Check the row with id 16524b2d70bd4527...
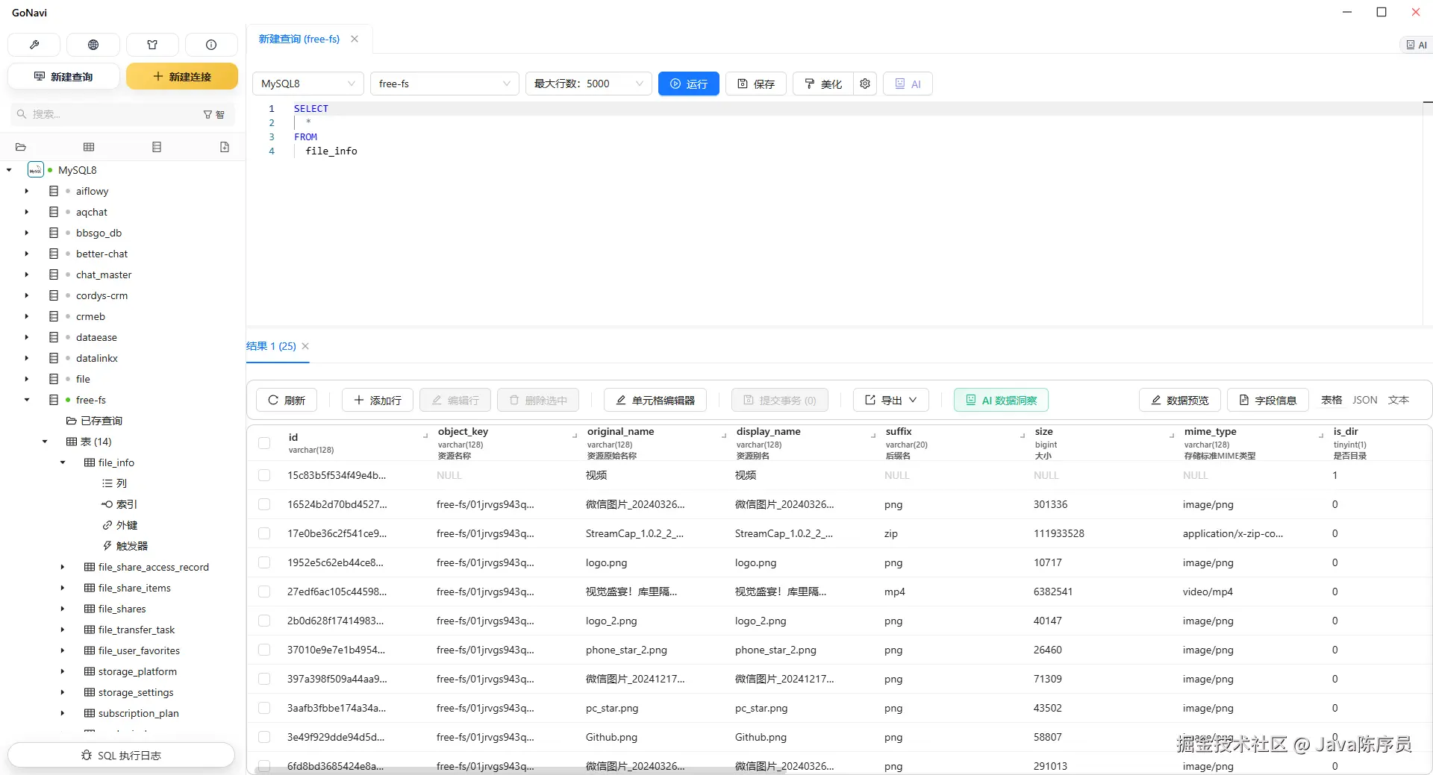 [264, 504]
